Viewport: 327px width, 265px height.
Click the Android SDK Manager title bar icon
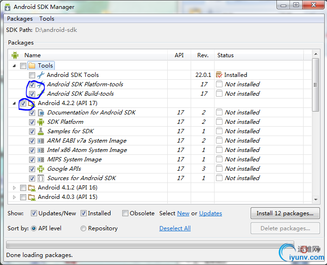point(7,7)
